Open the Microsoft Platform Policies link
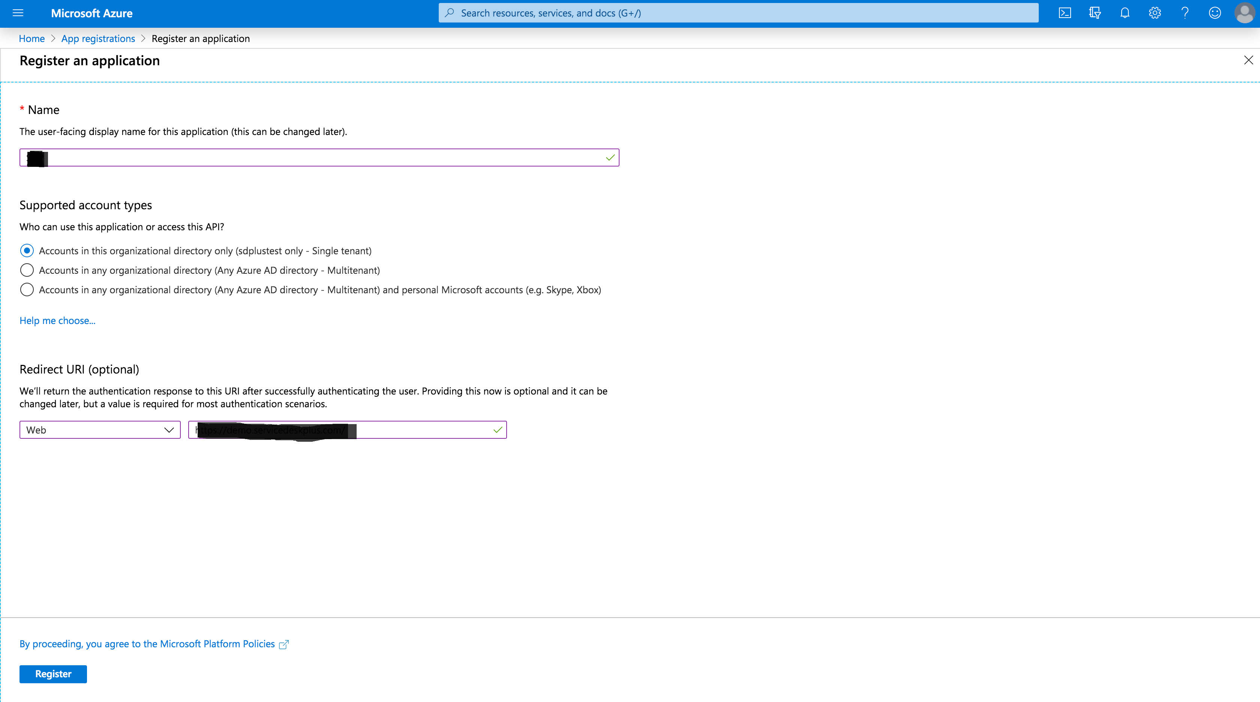Image resolution: width=1260 pixels, height=702 pixels. [x=153, y=644]
